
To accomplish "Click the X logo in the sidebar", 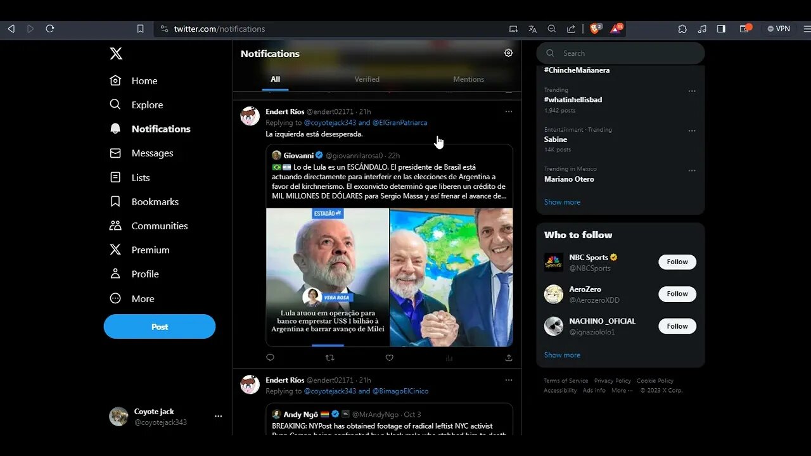I will click(x=116, y=54).
